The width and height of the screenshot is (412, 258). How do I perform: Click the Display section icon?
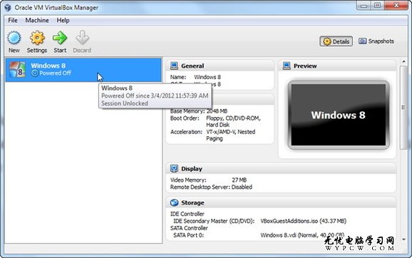pyautogui.click(x=174, y=168)
